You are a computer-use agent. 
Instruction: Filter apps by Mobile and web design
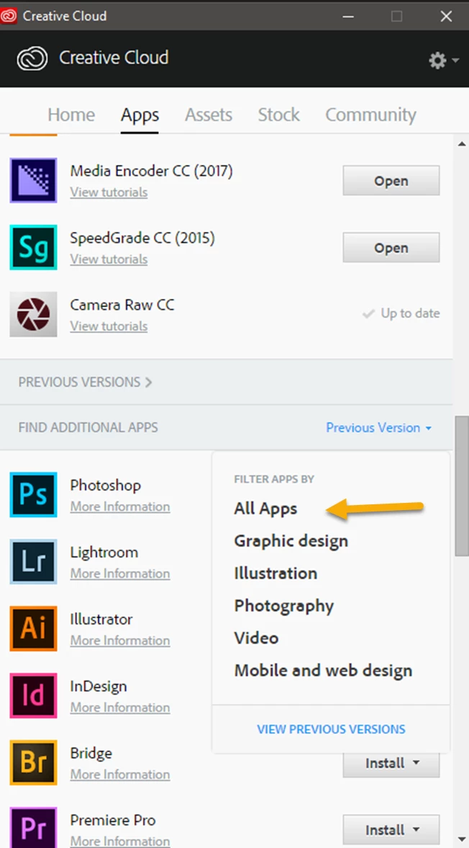click(323, 671)
